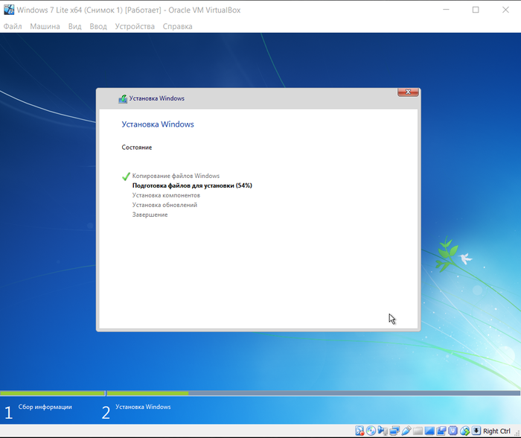Viewport: 521px width, 438px height.
Task: Click the audio status icon
Action: 383,431
